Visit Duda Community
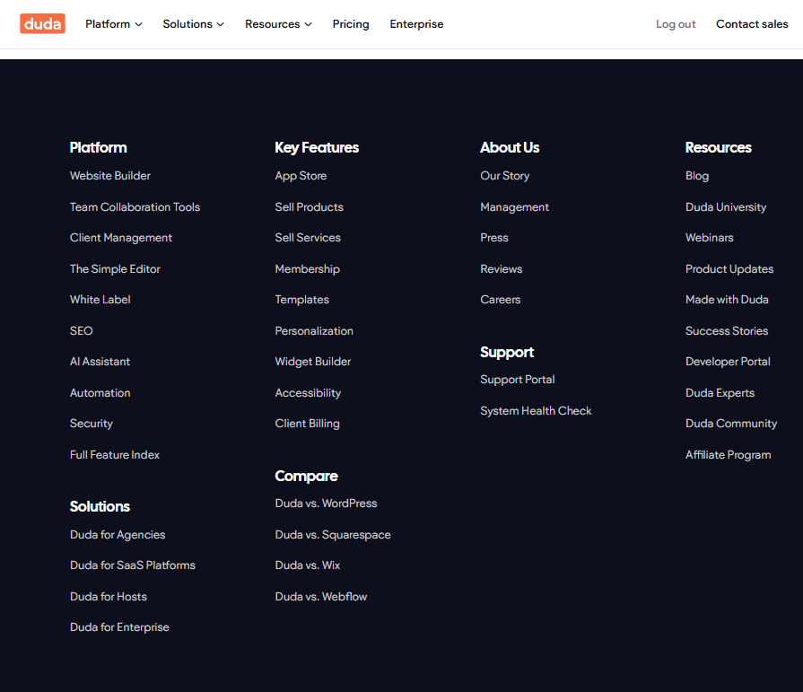Image resolution: width=803 pixels, height=692 pixels. click(731, 424)
